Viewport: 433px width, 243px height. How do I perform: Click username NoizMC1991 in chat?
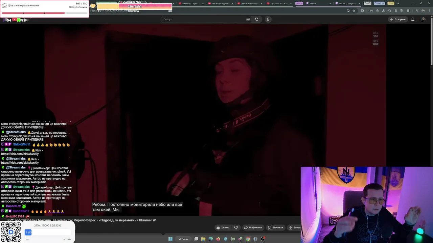point(15,216)
